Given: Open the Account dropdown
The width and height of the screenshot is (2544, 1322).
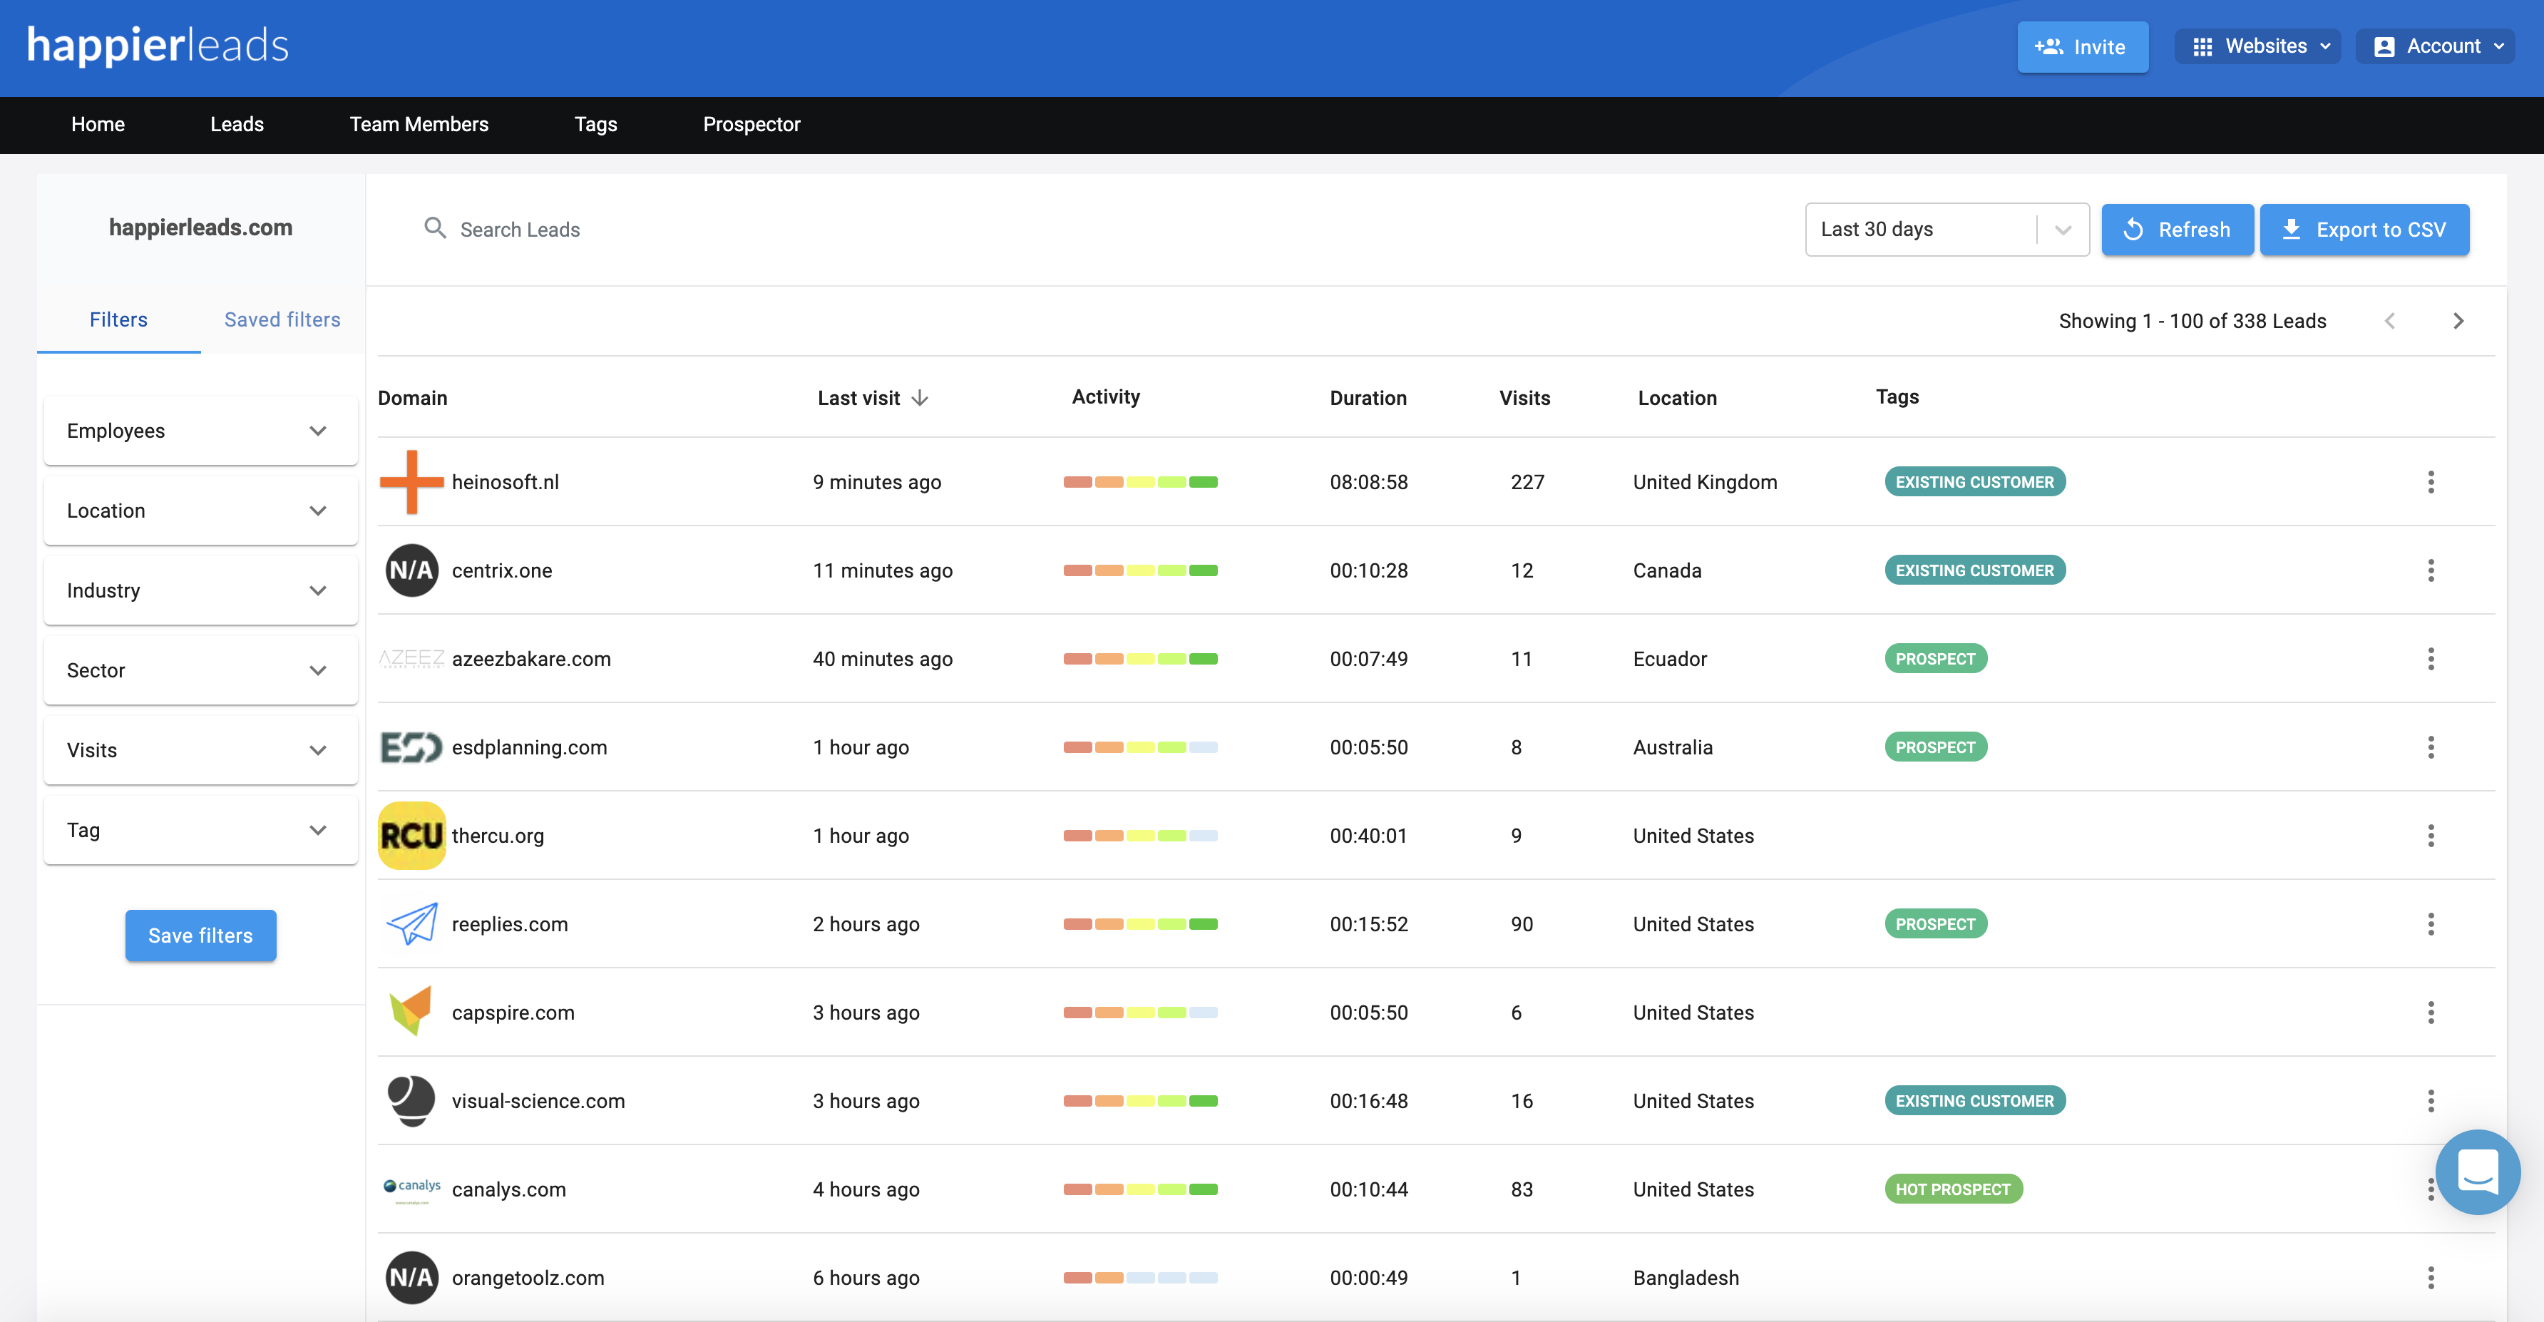Looking at the screenshot, I should coord(2434,46).
